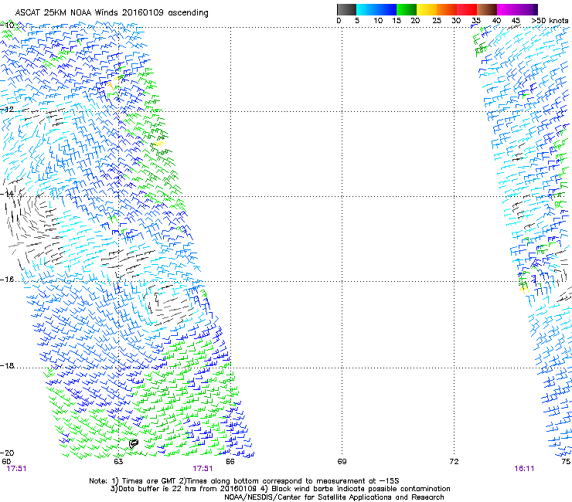This screenshot has height=502, width=572.
Task: Click the '-20' latitude label
Action: coord(7,453)
